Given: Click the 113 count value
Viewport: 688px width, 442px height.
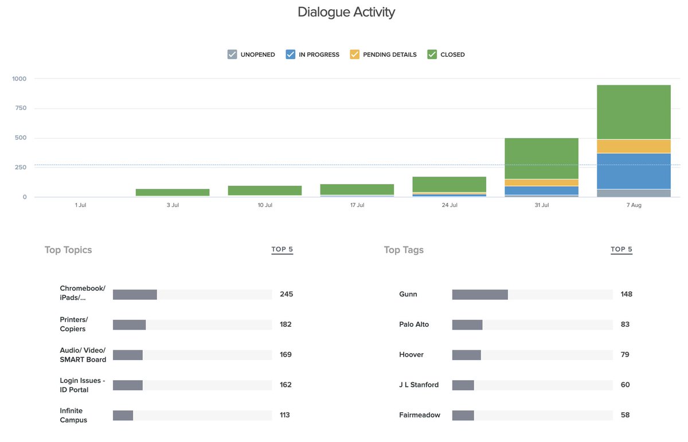Looking at the screenshot, I should click(285, 414).
